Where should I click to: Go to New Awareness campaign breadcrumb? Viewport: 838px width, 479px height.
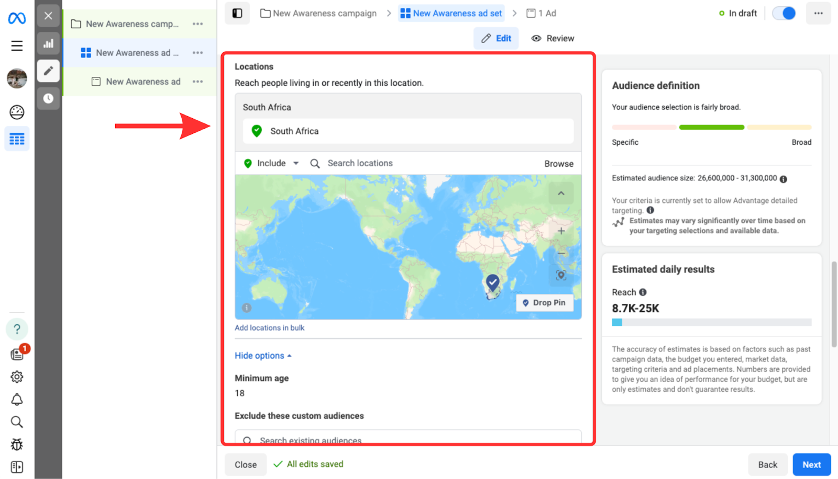318,13
